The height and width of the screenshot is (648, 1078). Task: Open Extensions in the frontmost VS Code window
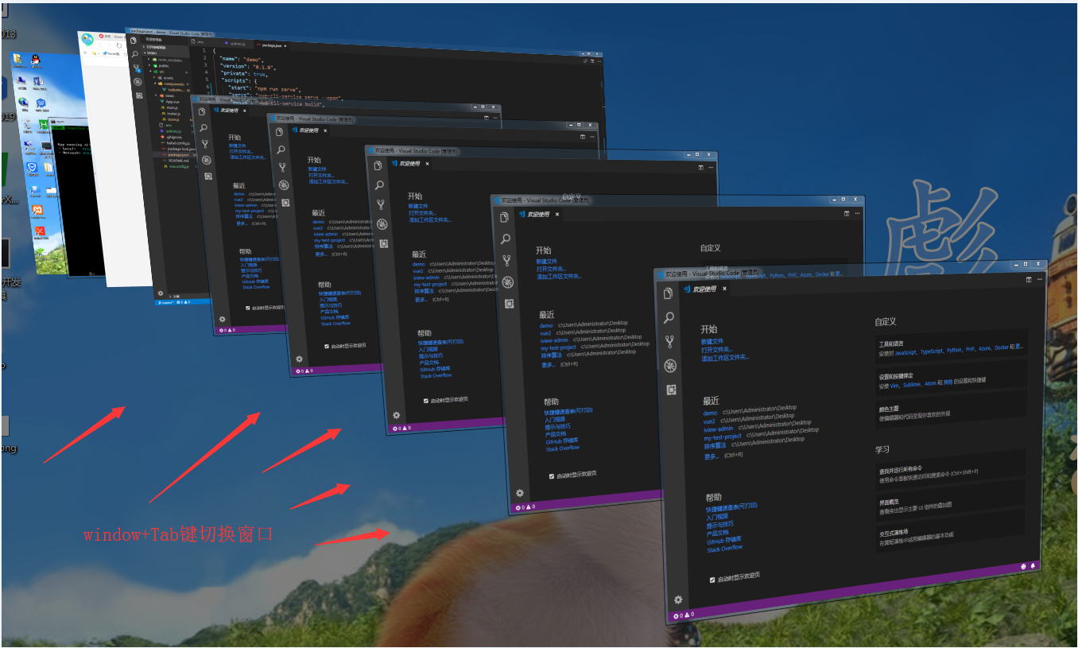[x=672, y=390]
